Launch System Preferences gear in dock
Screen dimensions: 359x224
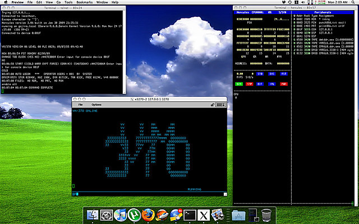107,215
